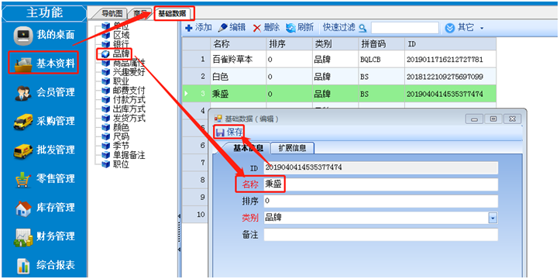Image resolution: width=560 pixels, height=279 pixels.
Task: Expand the 类别 dropdown arrow
Action: tap(493, 218)
